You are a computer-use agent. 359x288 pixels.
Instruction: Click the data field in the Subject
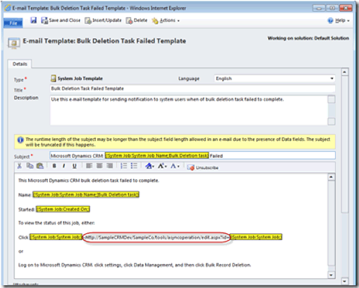pos(157,155)
